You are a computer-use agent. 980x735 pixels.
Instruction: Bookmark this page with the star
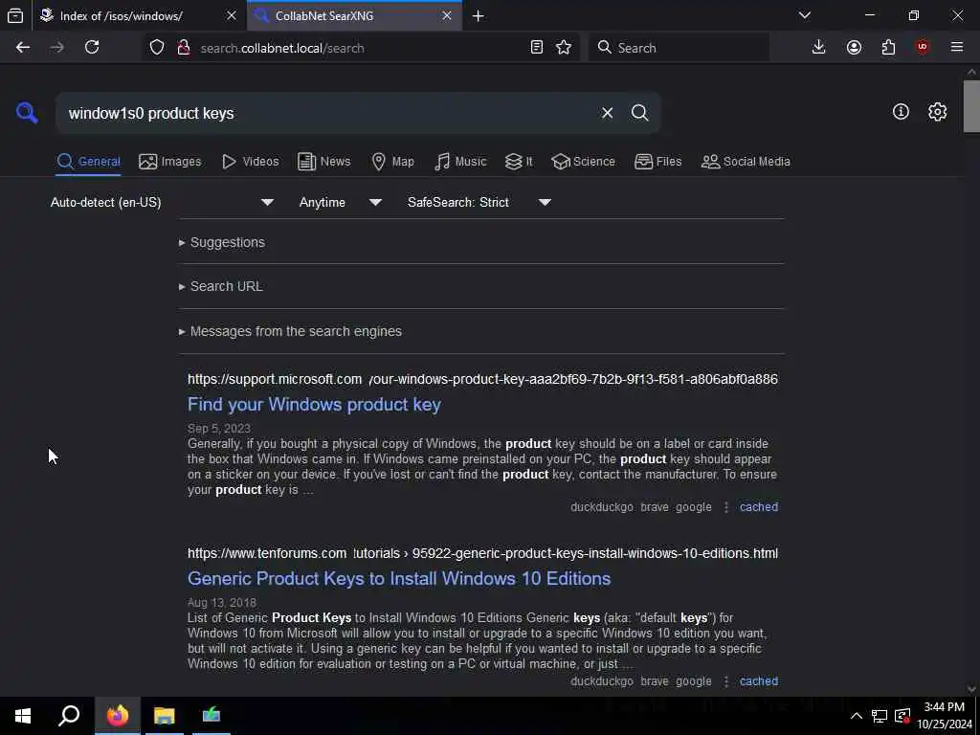pos(564,48)
